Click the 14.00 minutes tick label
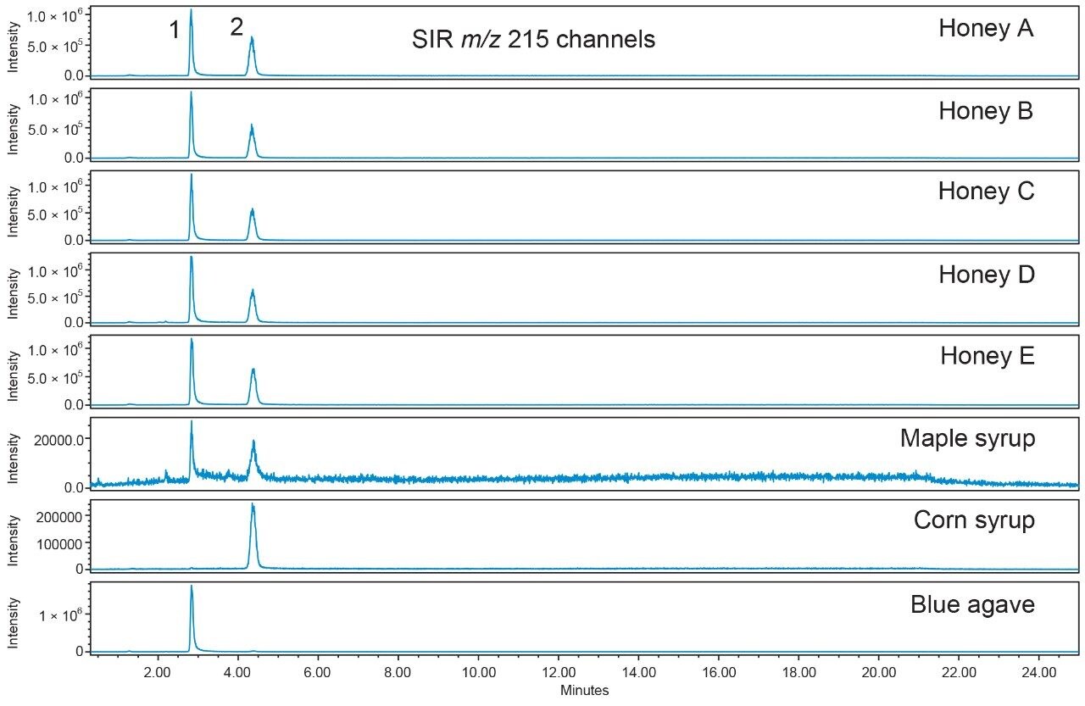Screen dimensions: 1085x706 pyautogui.click(x=638, y=673)
